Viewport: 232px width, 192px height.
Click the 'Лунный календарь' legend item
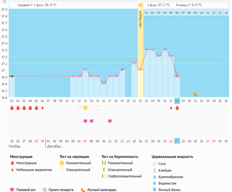click(98, 190)
